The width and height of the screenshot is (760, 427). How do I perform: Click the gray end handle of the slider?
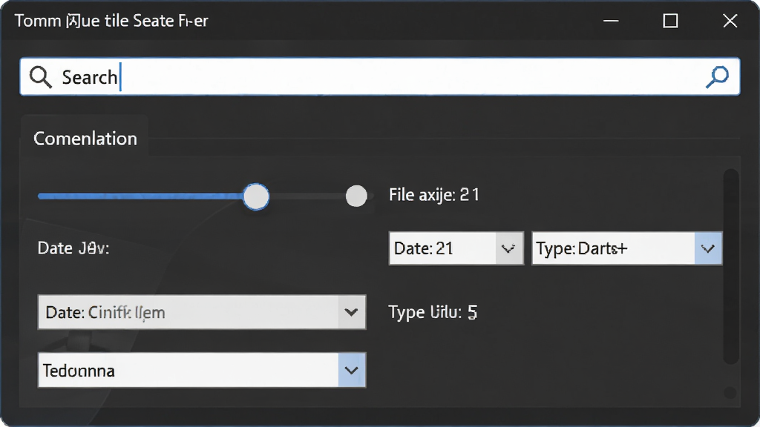(x=356, y=196)
